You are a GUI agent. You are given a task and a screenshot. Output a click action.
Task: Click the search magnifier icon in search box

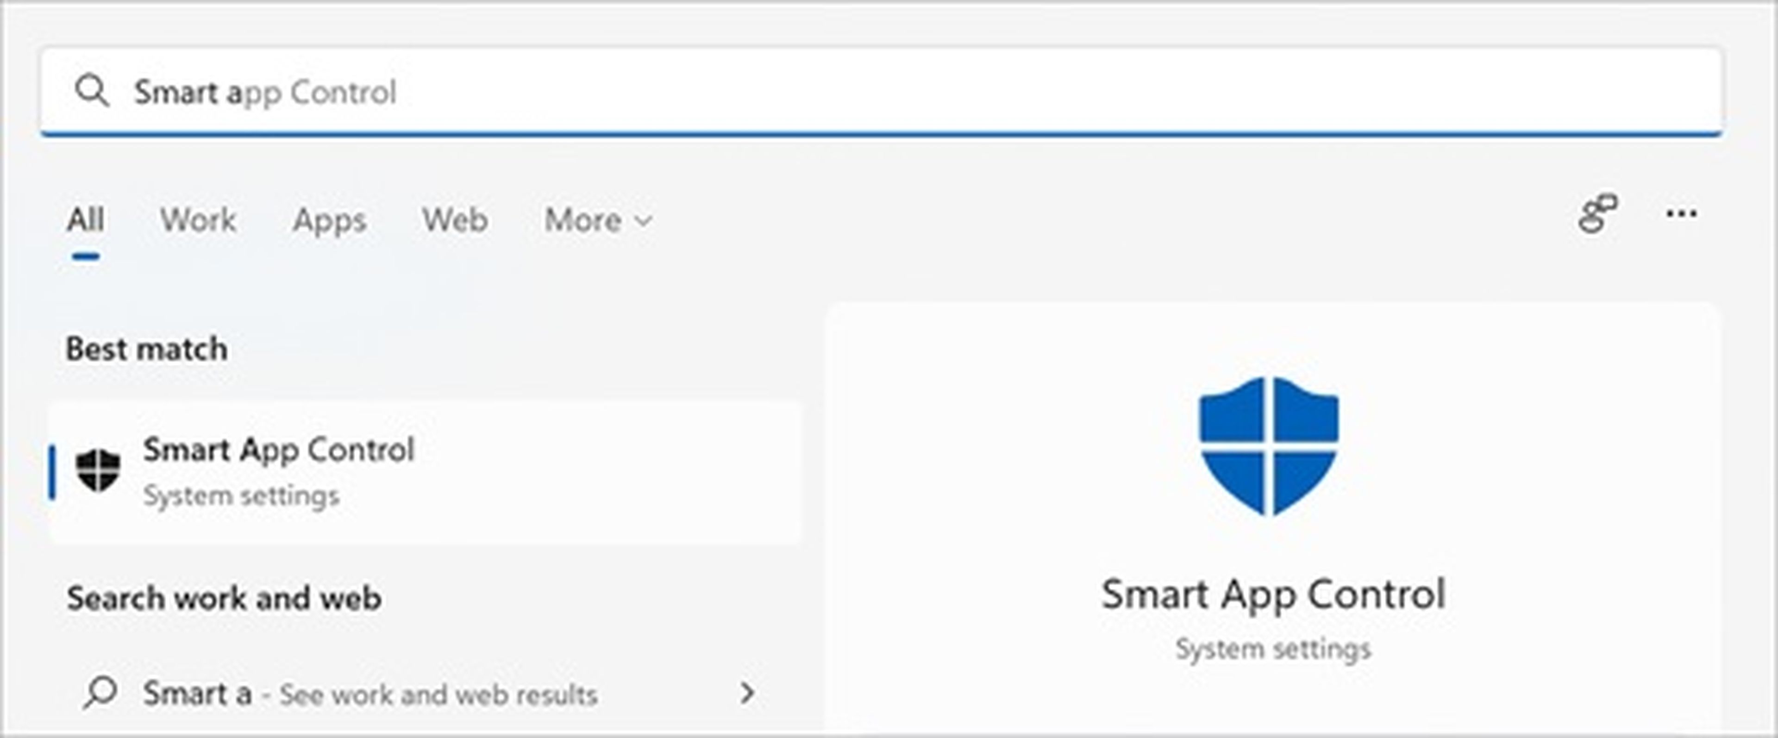click(93, 91)
